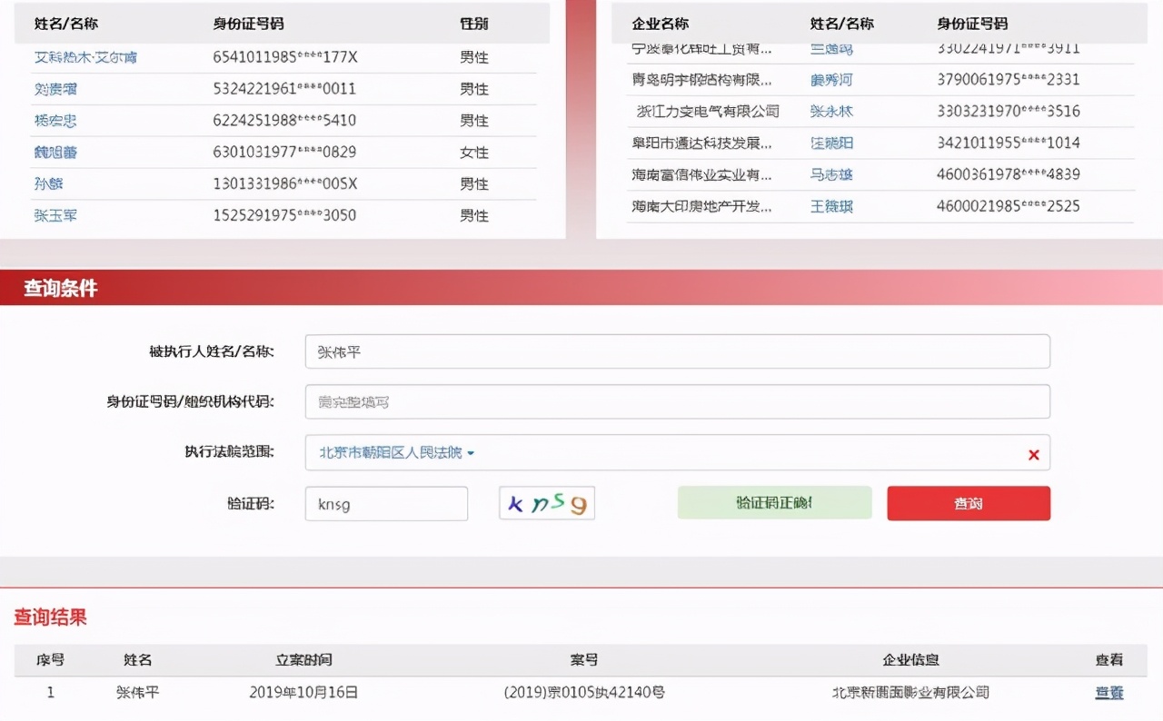Click the green 验证码正确 indicator
The image size is (1163, 721).
[x=774, y=503]
